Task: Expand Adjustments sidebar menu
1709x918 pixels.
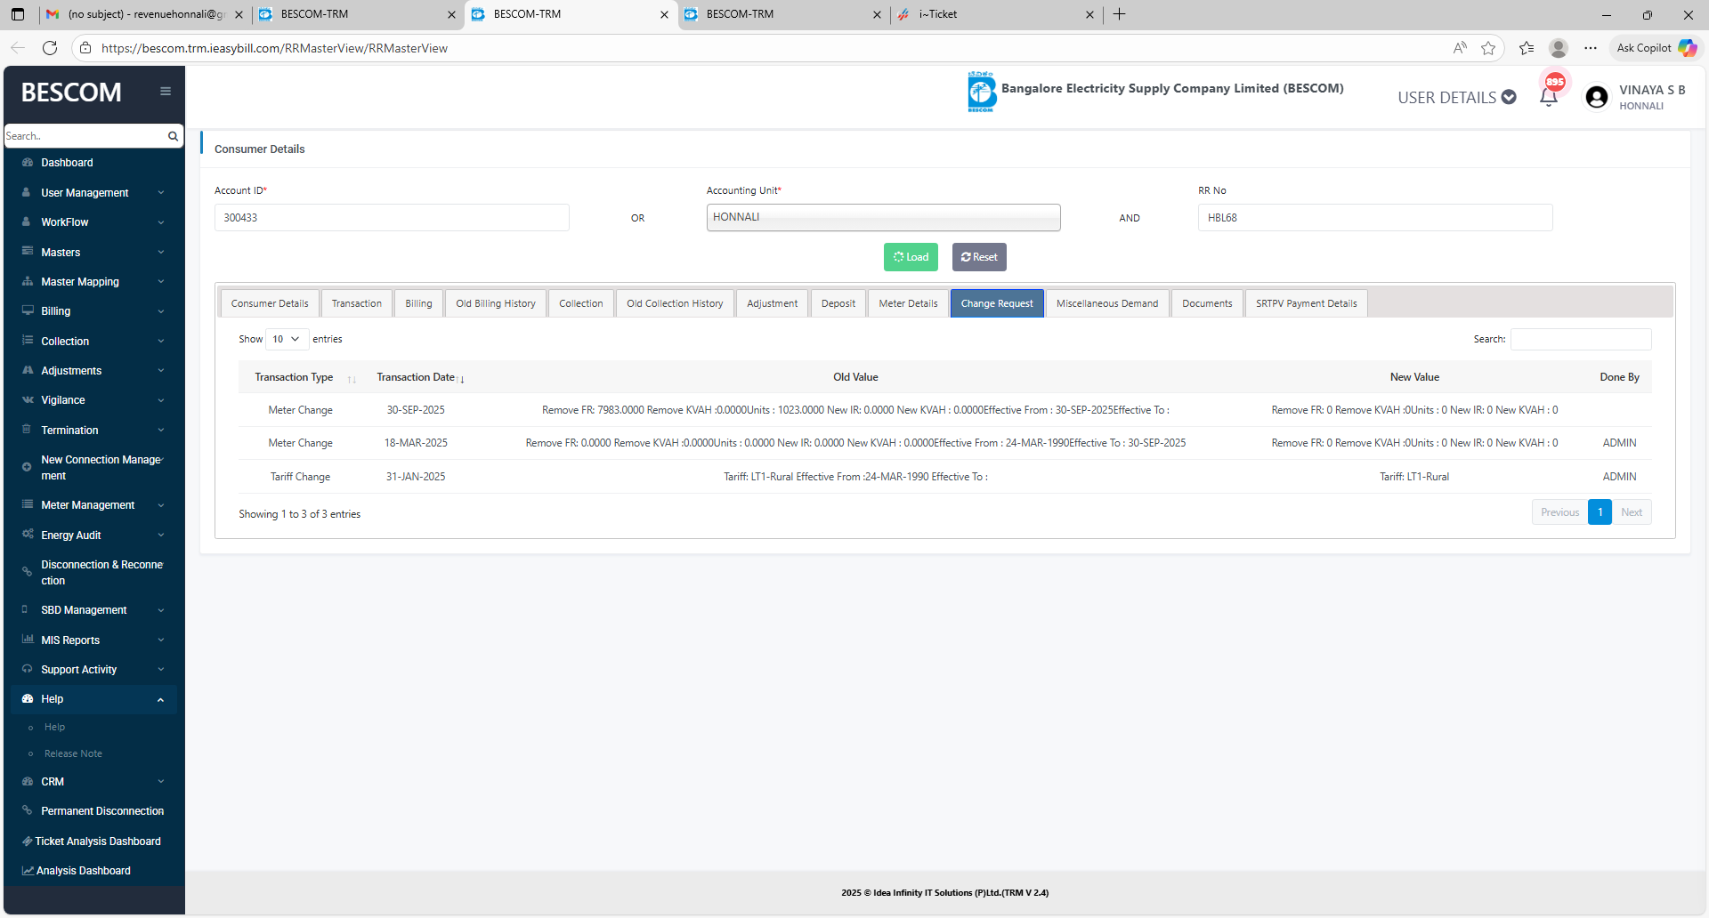Action: coord(93,371)
